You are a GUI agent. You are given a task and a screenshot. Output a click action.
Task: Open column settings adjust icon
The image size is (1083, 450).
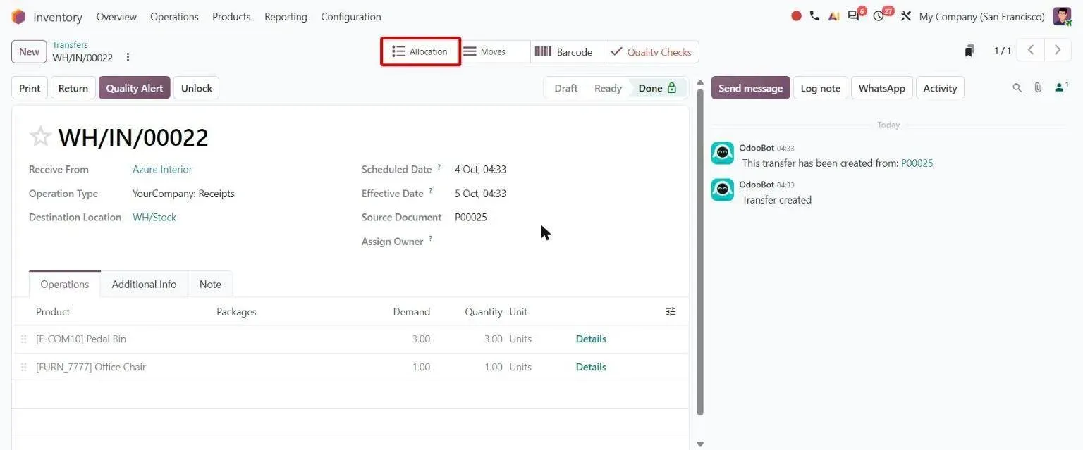click(x=671, y=311)
